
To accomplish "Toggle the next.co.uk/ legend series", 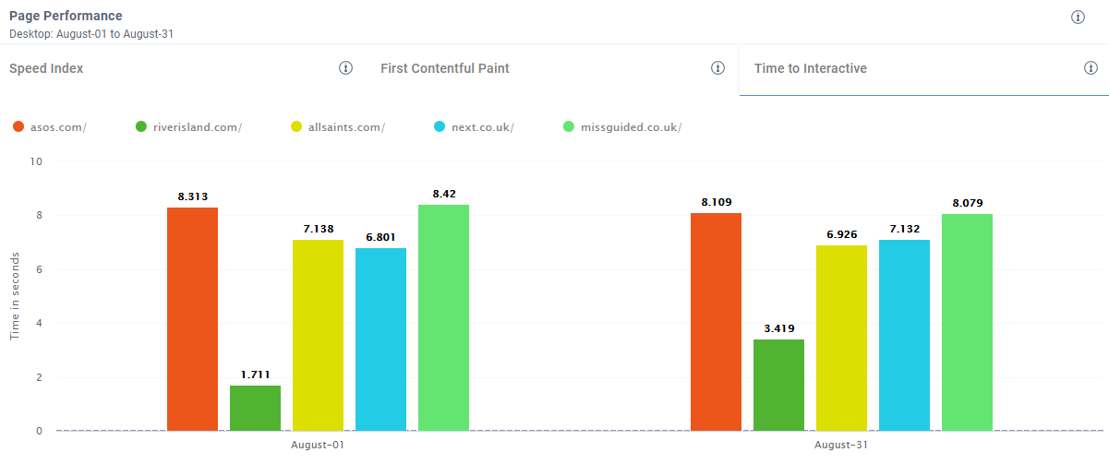I will click(x=474, y=127).
